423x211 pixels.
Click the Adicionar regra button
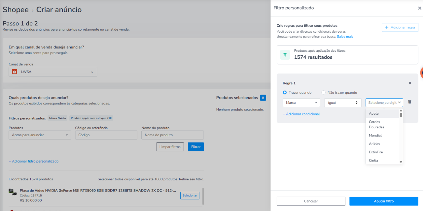[x=400, y=27]
